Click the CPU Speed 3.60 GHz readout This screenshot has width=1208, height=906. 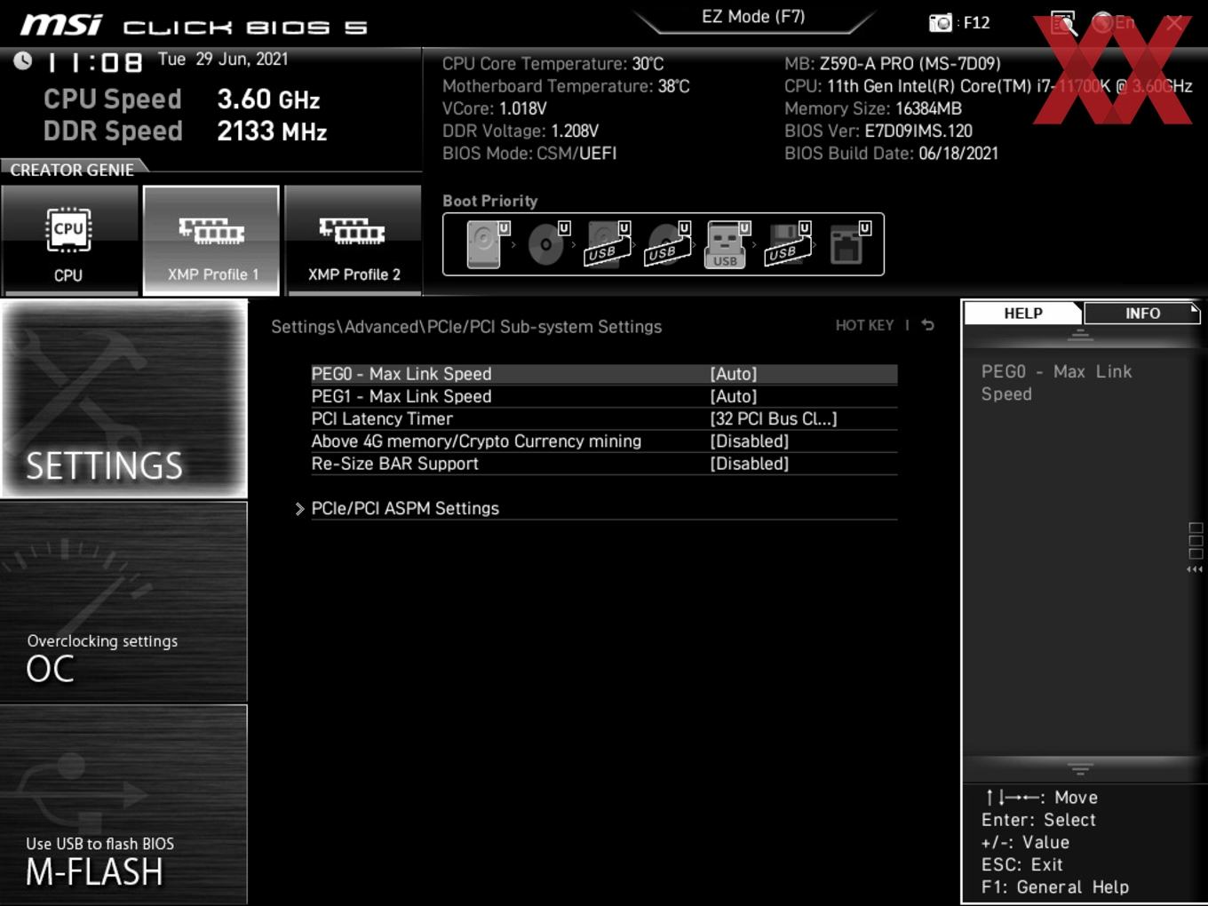181,99
